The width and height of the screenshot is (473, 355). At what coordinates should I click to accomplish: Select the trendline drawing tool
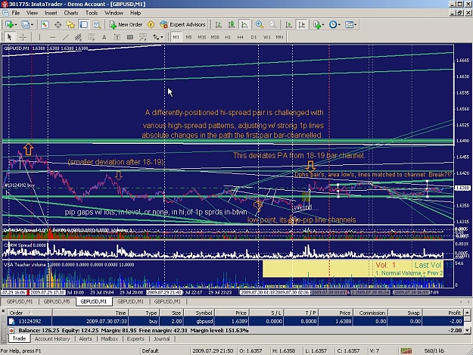[x=65, y=37]
